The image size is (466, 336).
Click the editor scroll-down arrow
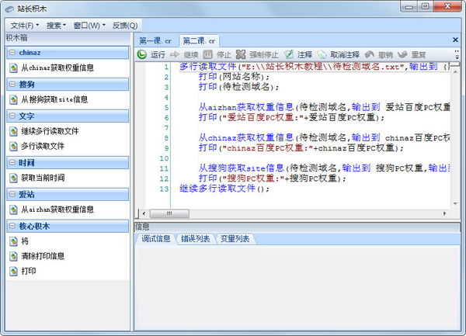(x=455, y=203)
